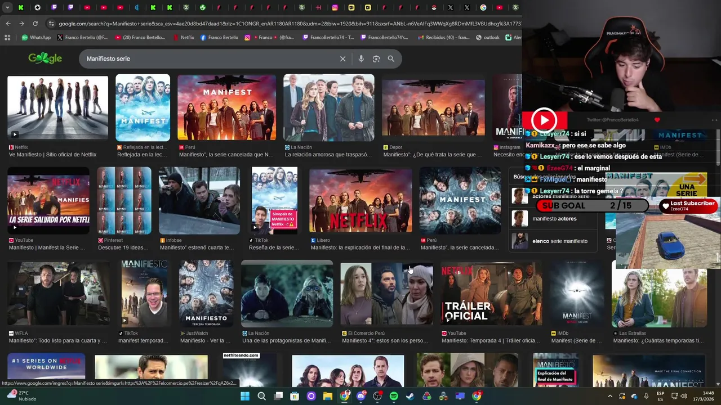The image size is (721, 405).
Task: Open the FrancoBertello74 - T... Twitch bookmark
Action: click(x=328, y=38)
